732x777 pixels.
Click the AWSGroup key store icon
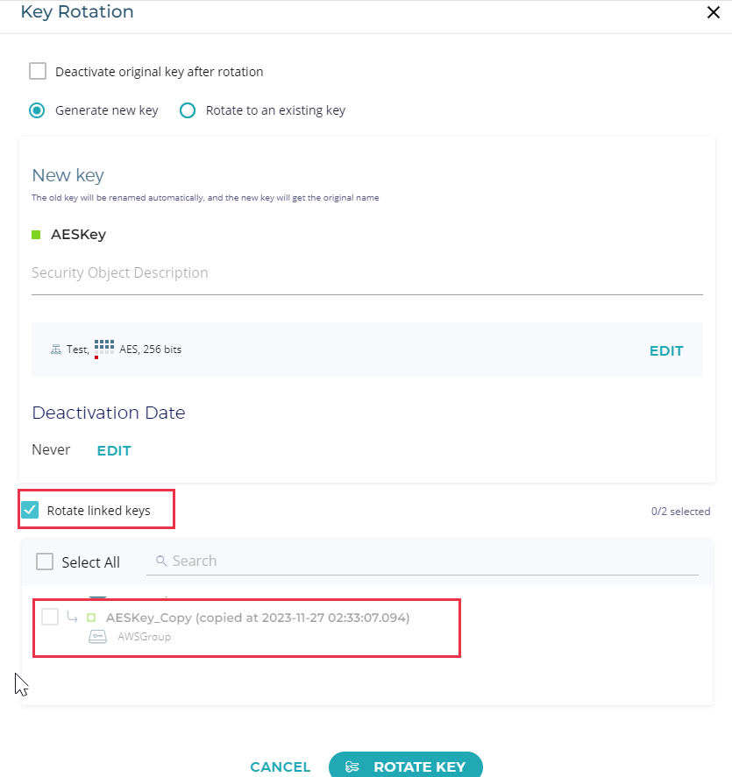tap(98, 637)
